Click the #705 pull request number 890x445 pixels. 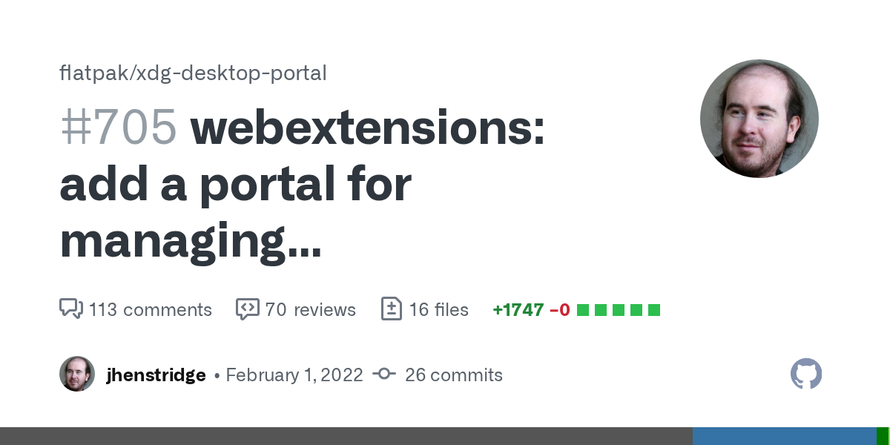click(119, 128)
